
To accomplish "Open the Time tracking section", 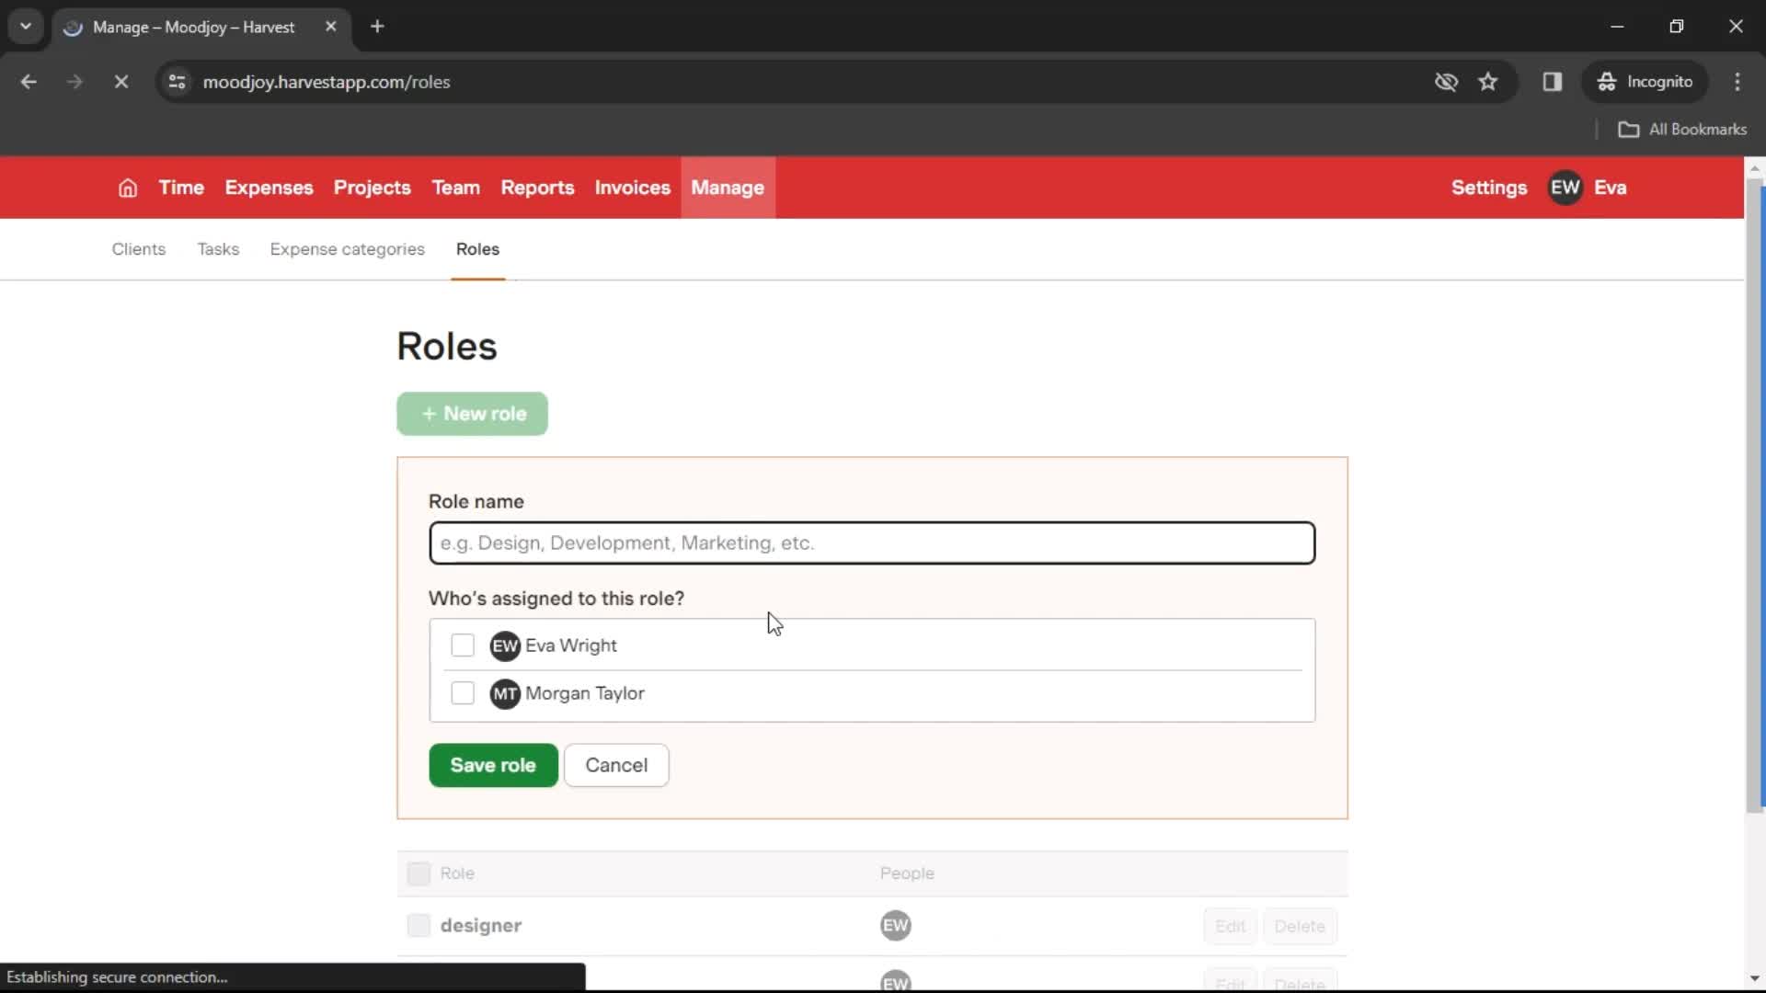I will [x=180, y=187].
